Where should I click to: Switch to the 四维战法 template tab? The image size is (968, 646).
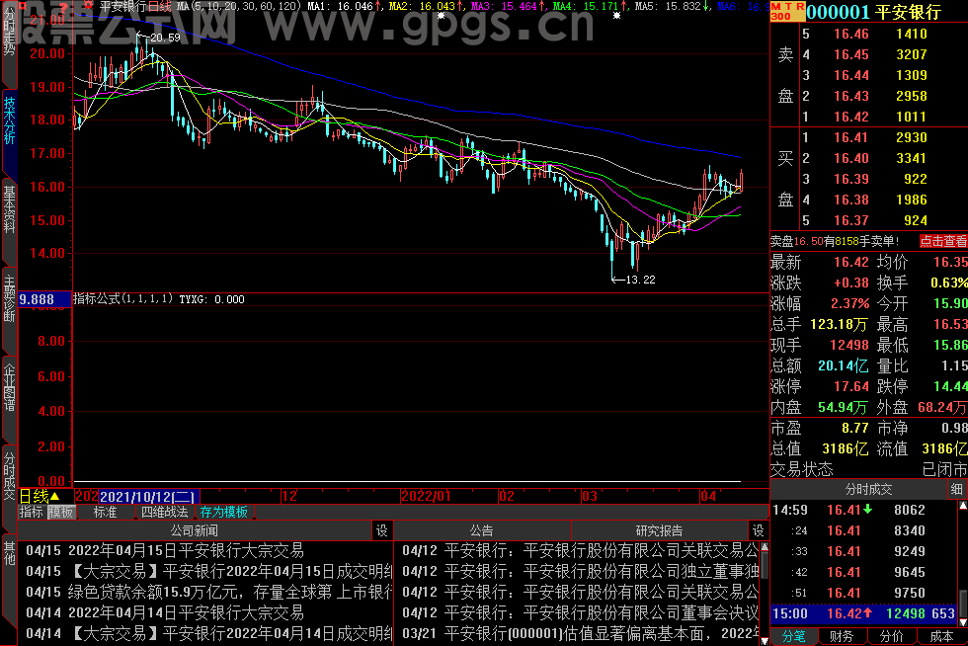tap(164, 512)
